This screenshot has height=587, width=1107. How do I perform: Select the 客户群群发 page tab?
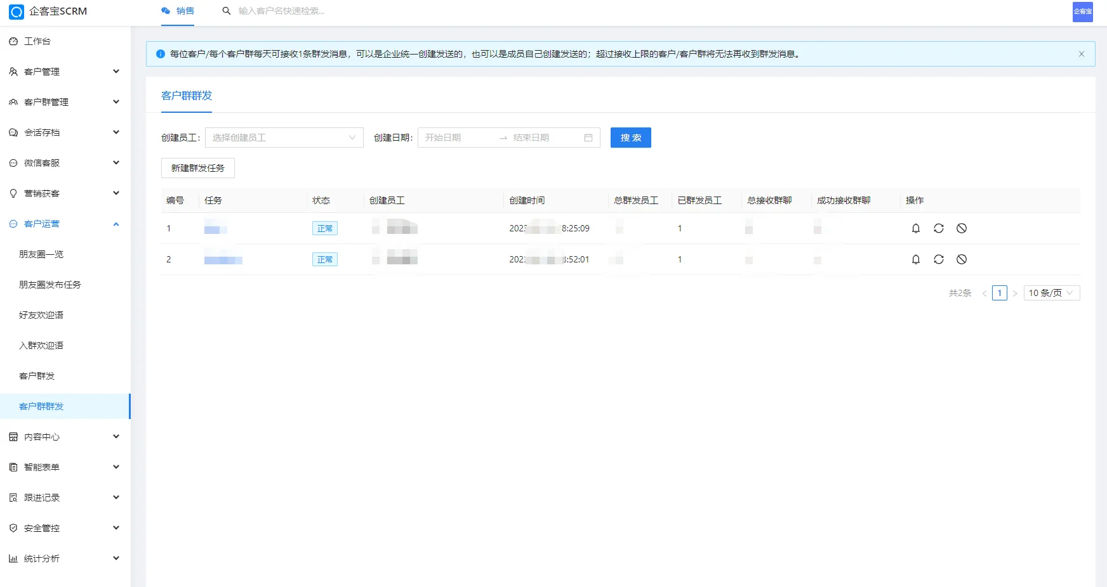click(x=187, y=96)
